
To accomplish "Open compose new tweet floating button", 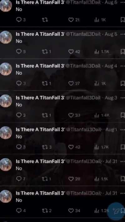I will (x=116, y=211).
